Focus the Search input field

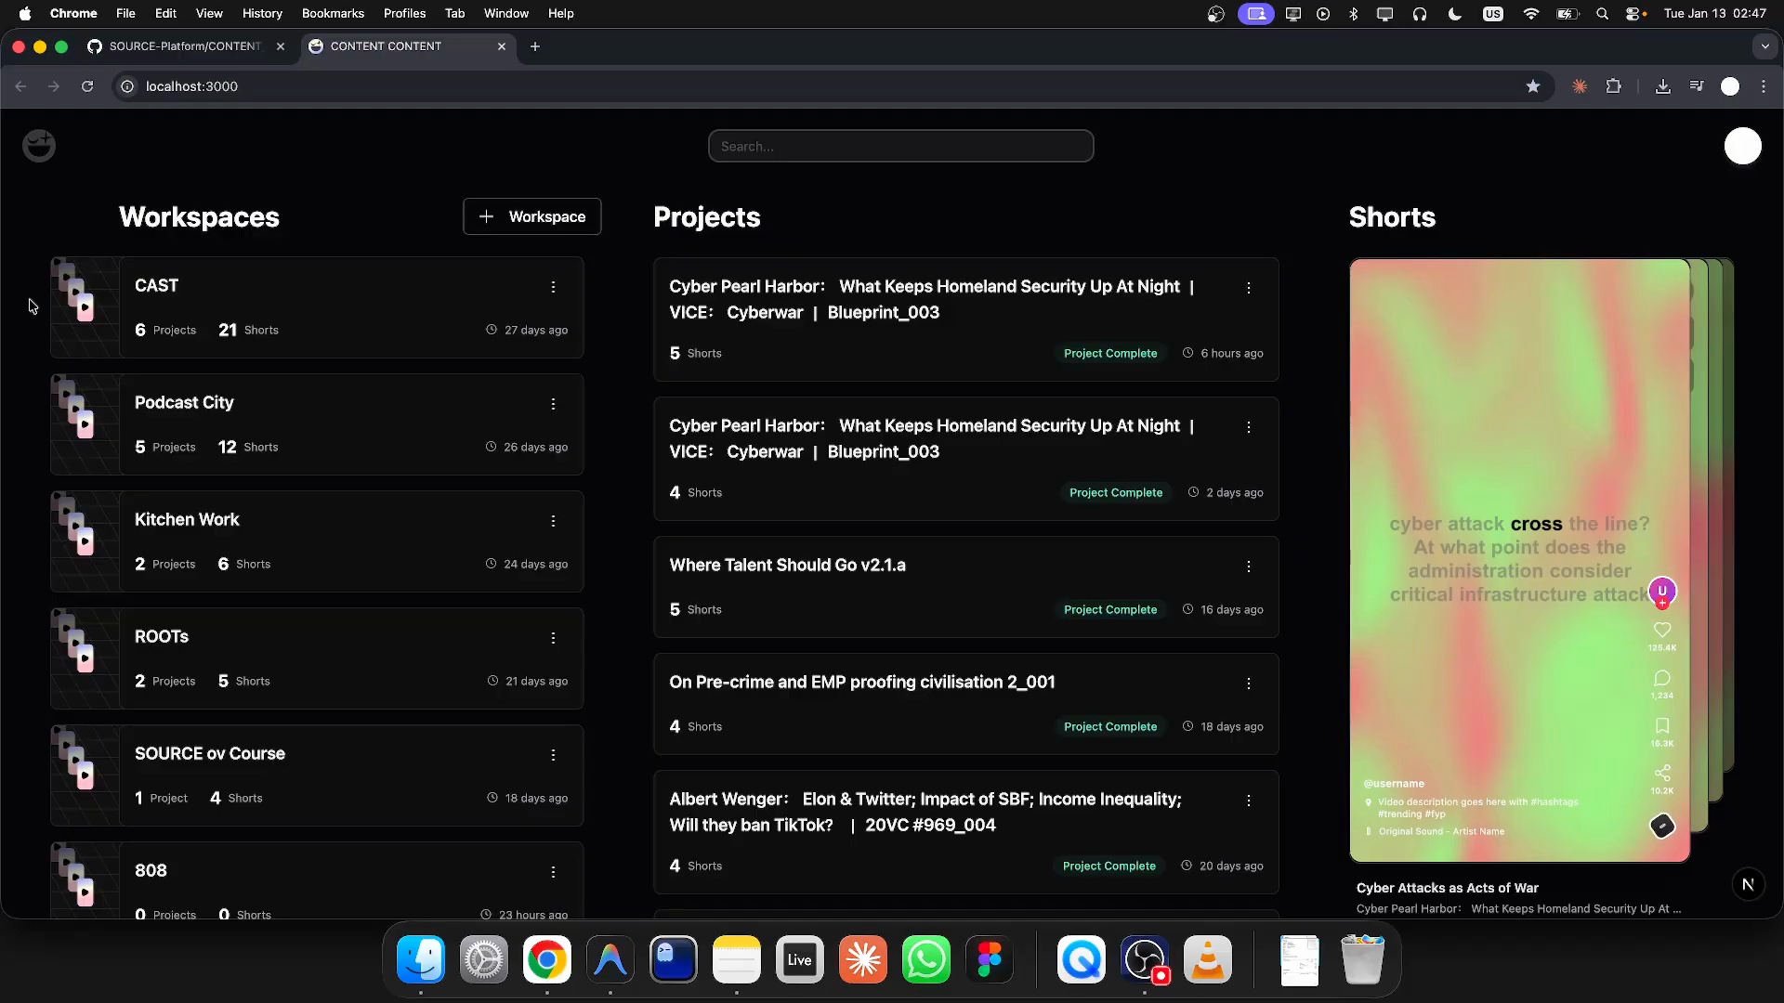(x=900, y=146)
